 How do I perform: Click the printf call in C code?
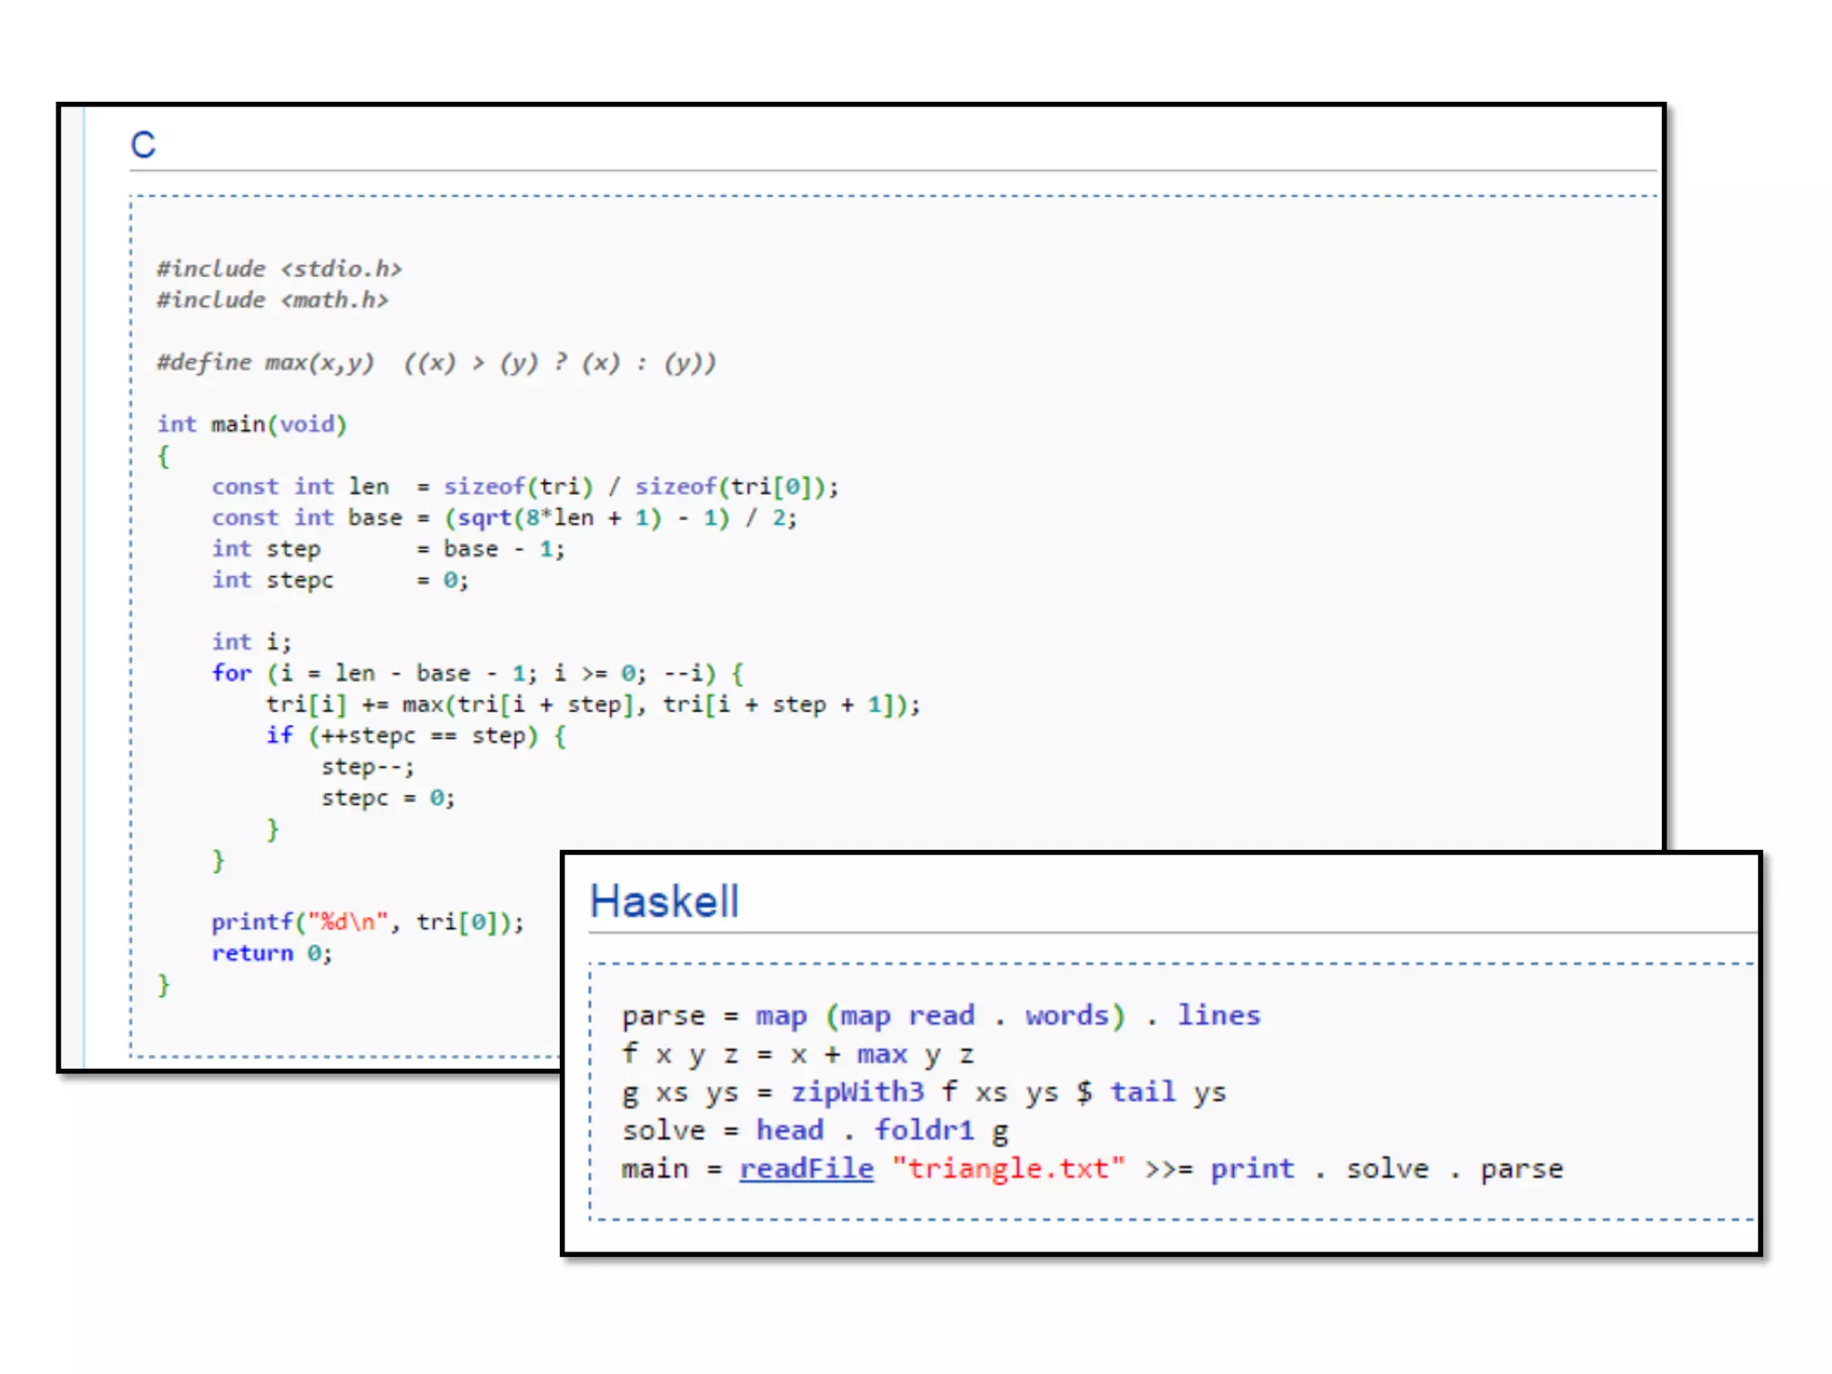click(x=252, y=921)
